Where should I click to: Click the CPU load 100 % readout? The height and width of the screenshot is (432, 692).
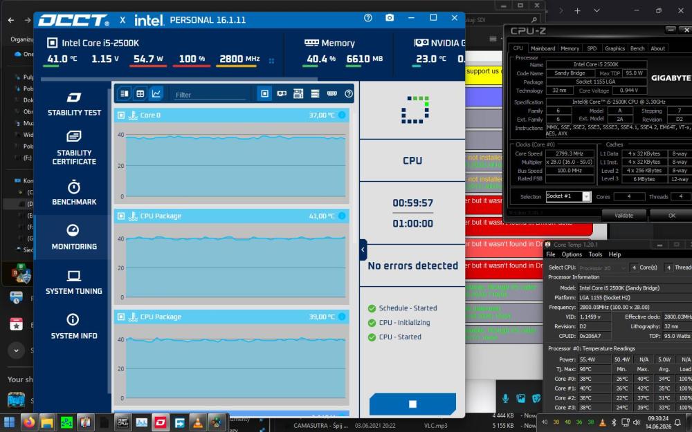pyautogui.click(x=192, y=59)
